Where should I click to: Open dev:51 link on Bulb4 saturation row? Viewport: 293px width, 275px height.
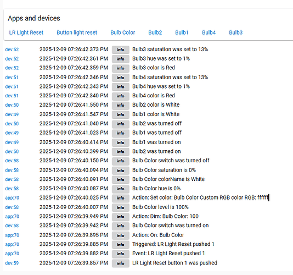pyautogui.click(x=12, y=78)
